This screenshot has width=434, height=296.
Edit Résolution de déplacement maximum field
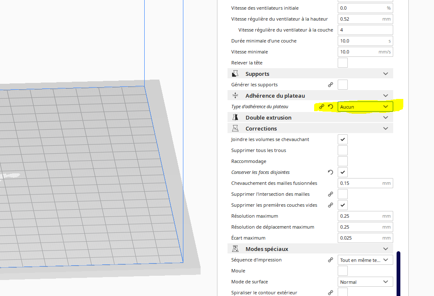[x=365, y=227]
